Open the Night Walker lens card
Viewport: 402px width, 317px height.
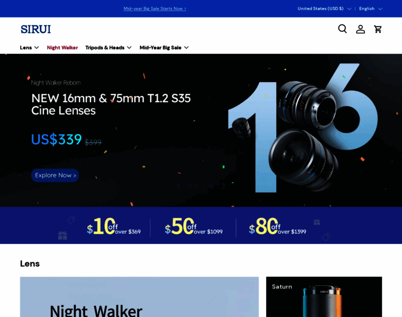click(x=139, y=297)
